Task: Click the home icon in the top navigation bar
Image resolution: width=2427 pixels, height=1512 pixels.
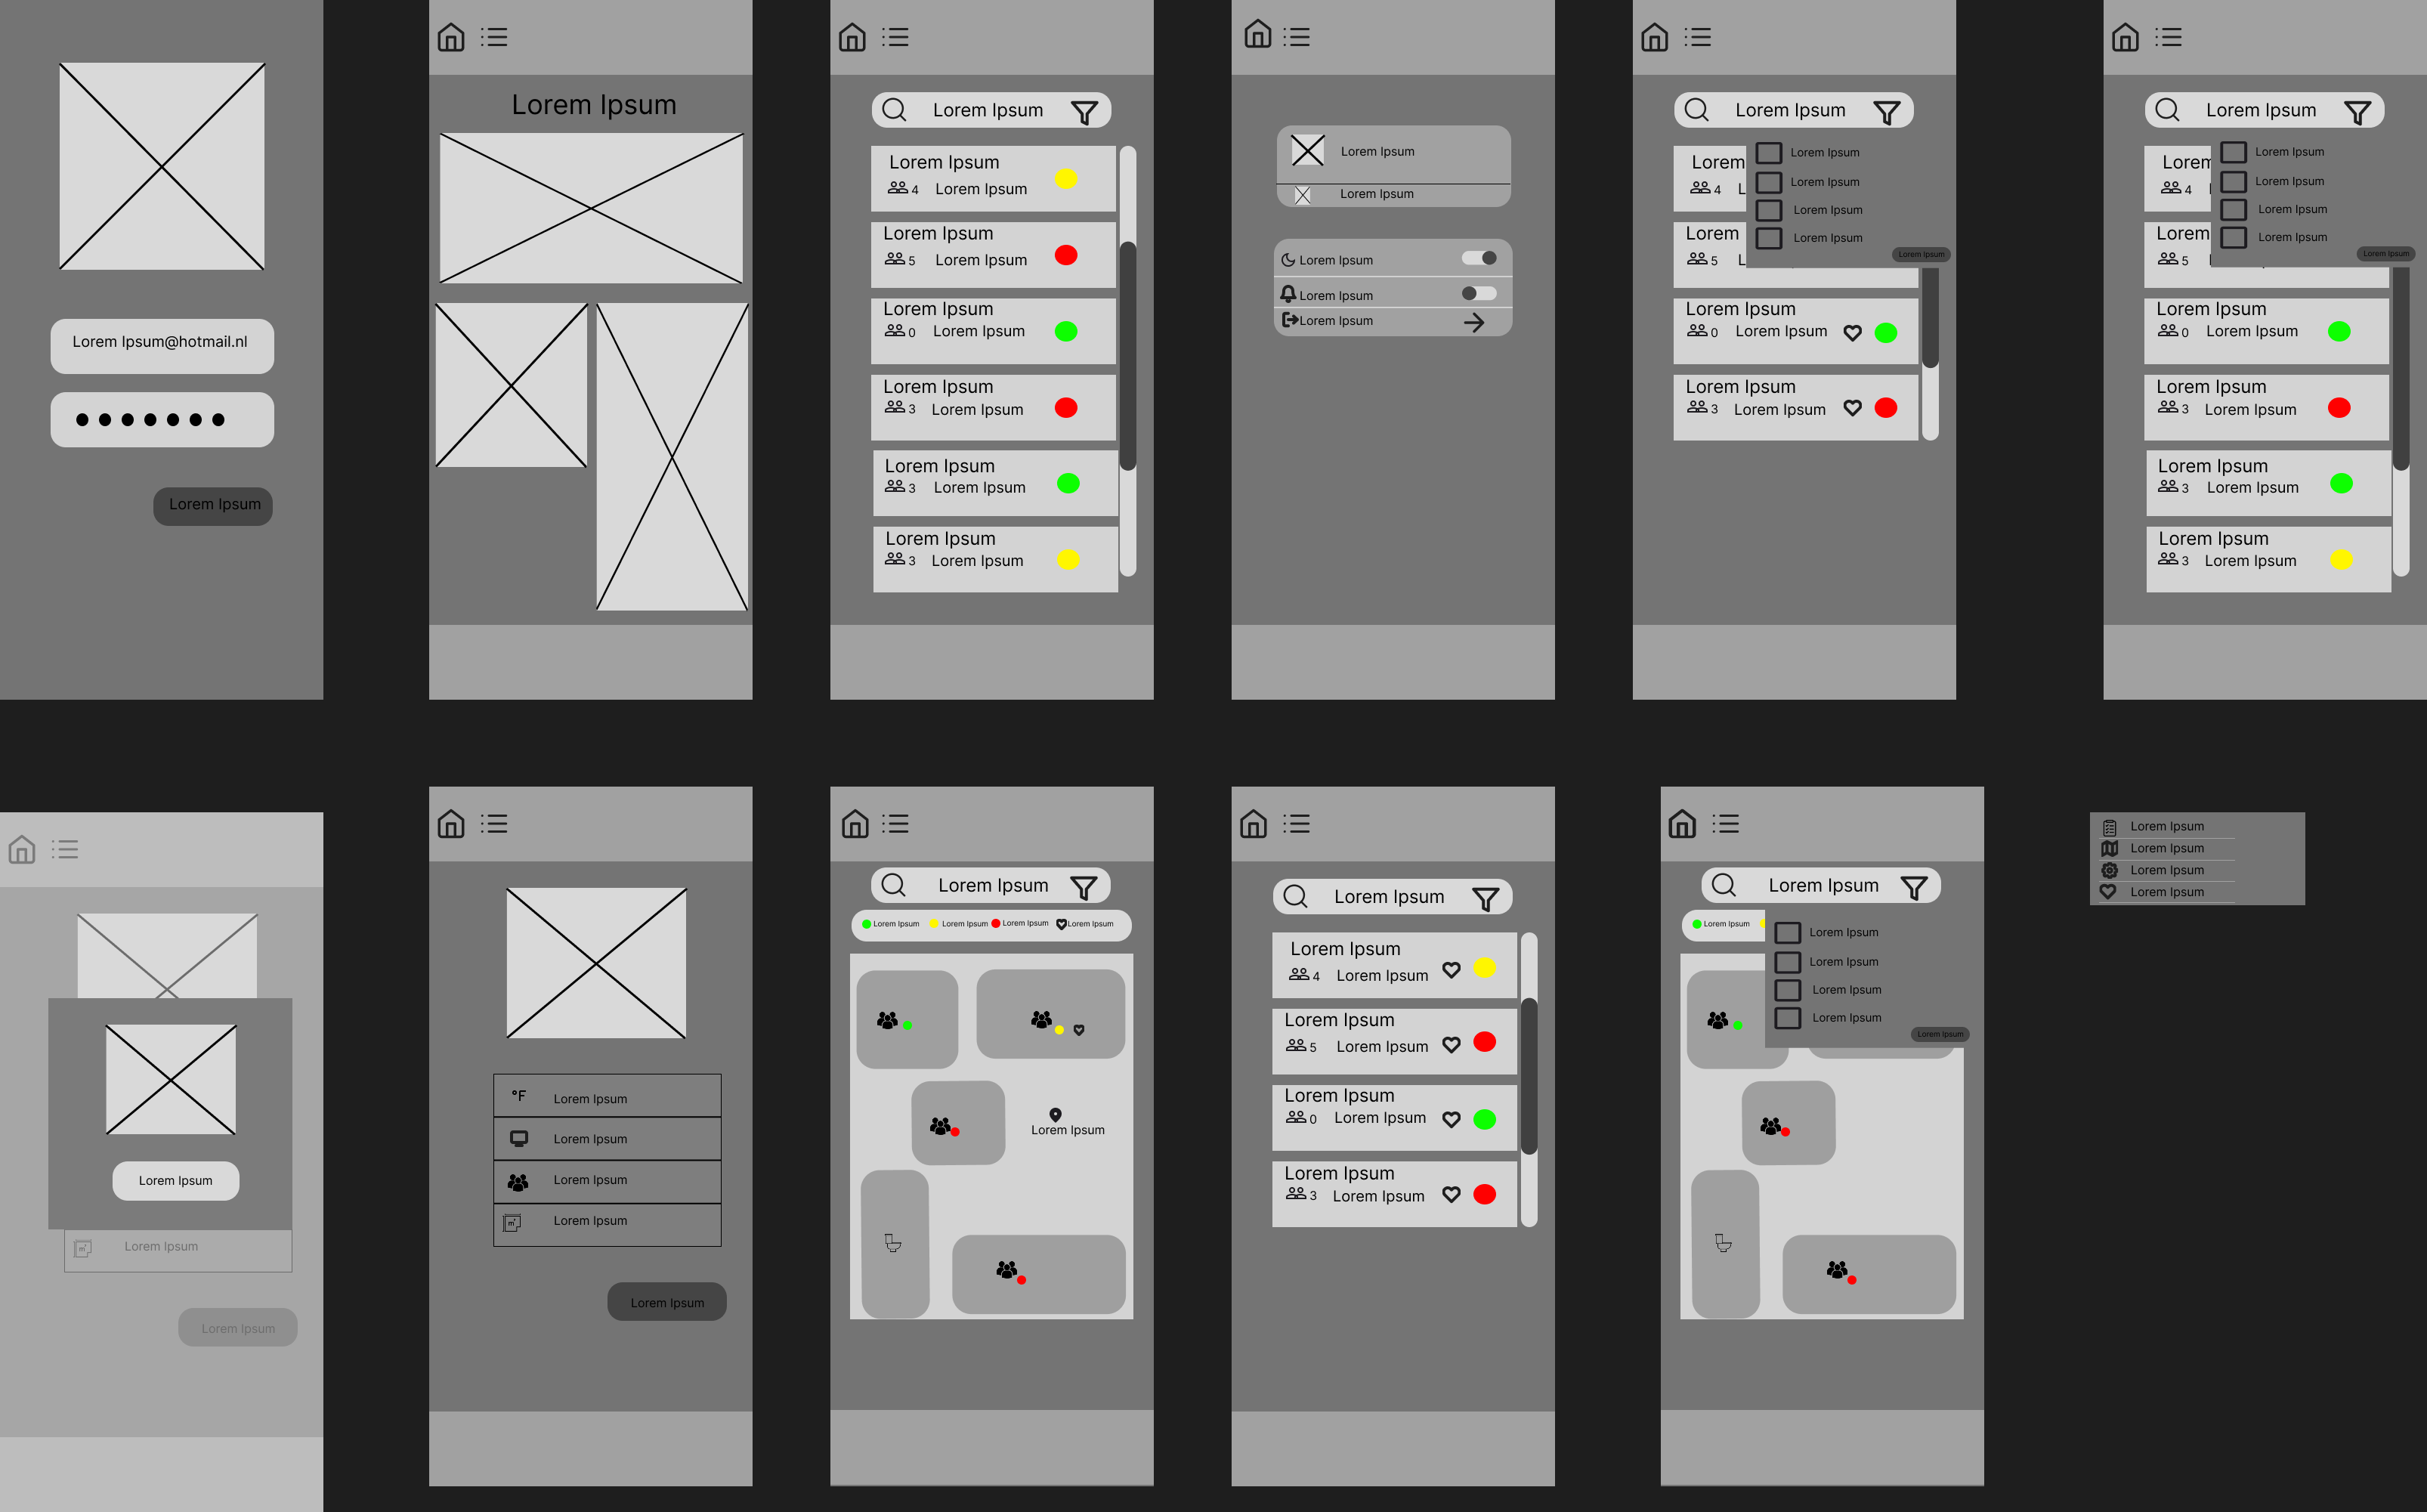Action: (450, 37)
